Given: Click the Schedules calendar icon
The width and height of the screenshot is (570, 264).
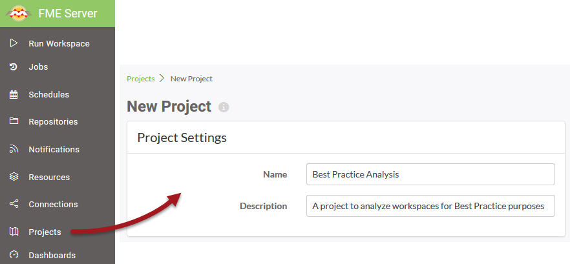Looking at the screenshot, I should [14, 95].
